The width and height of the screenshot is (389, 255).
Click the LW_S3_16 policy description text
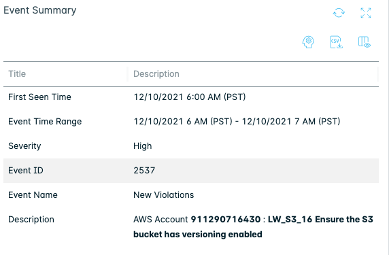[253, 227]
